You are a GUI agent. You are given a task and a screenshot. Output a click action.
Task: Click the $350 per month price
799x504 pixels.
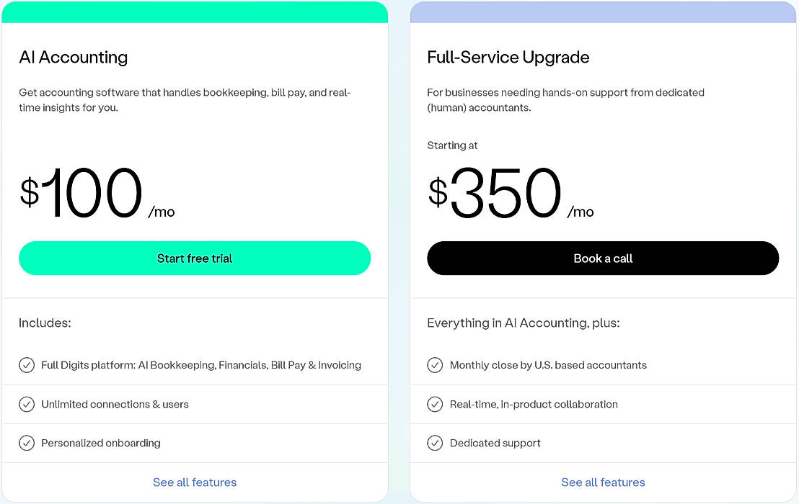click(508, 194)
